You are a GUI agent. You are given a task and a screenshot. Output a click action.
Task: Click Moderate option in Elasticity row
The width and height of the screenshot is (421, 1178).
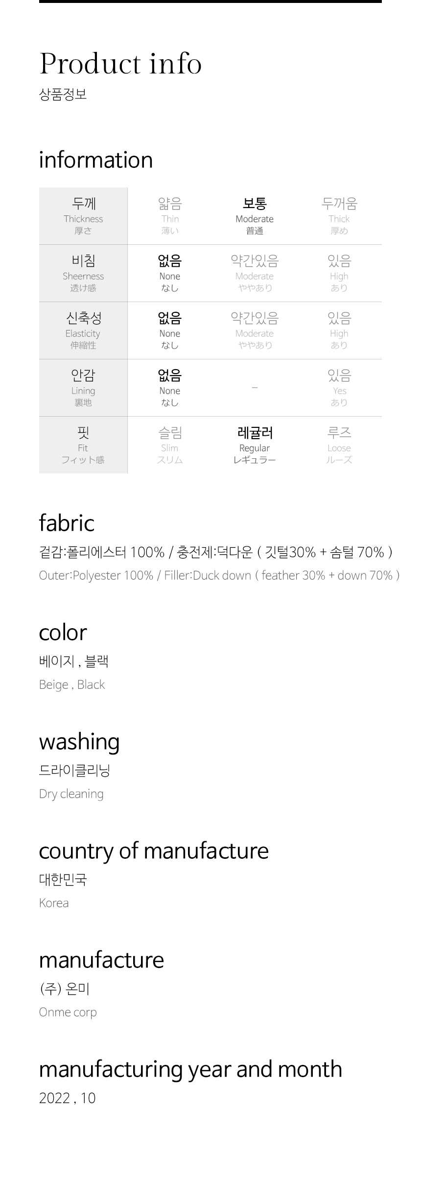click(x=255, y=330)
